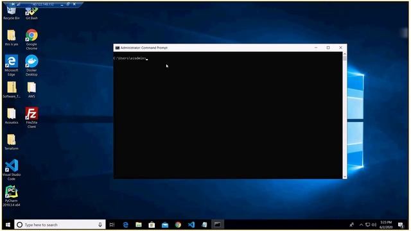Select the Terraform folder on desktop

(x=12, y=142)
